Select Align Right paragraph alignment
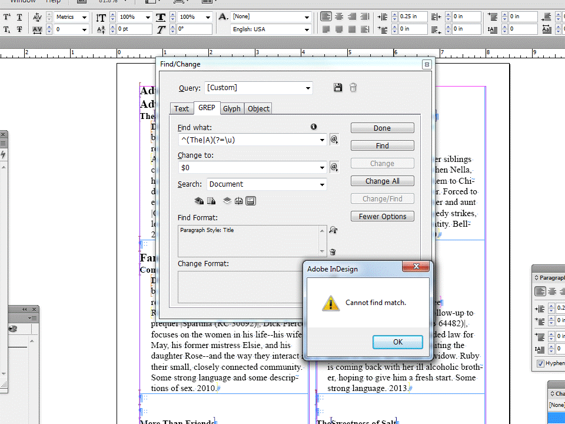This screenshot has width=565, height=424. (x=352, y=16)
